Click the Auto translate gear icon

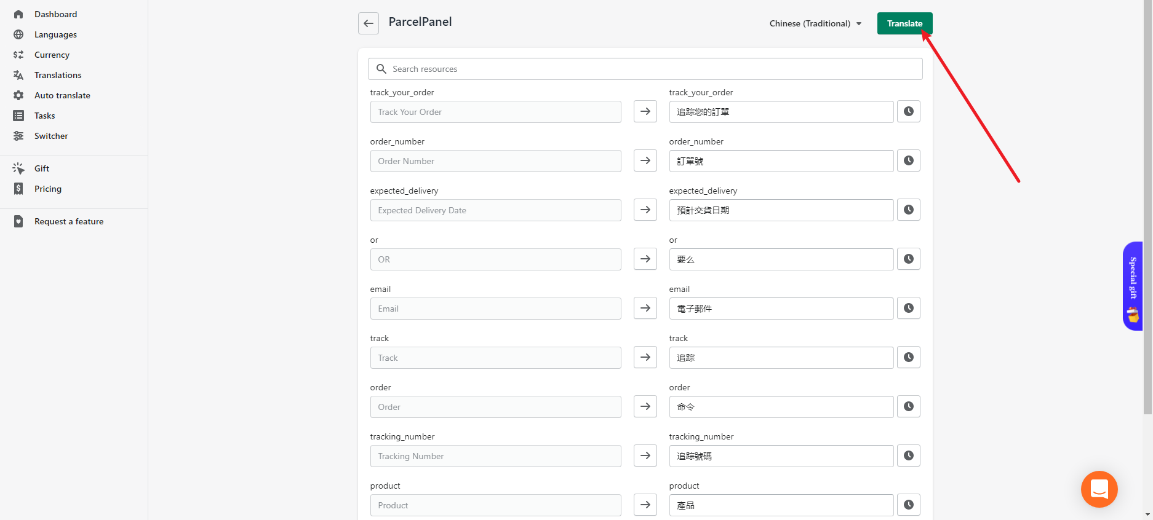(x=18, y=95)
